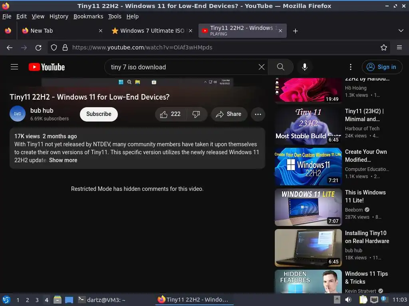Click the Share button

[x=229, y=114]
